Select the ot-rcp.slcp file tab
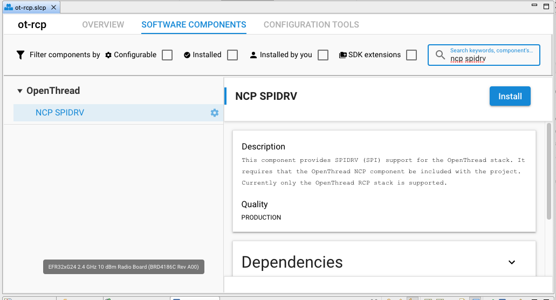The width and height of the screenshot is (556, 300). 31,8
